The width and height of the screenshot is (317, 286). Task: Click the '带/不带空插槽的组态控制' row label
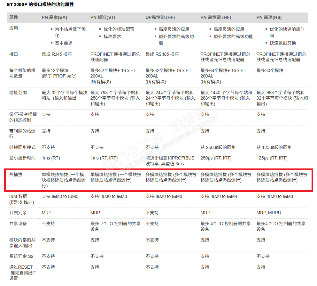23,117
